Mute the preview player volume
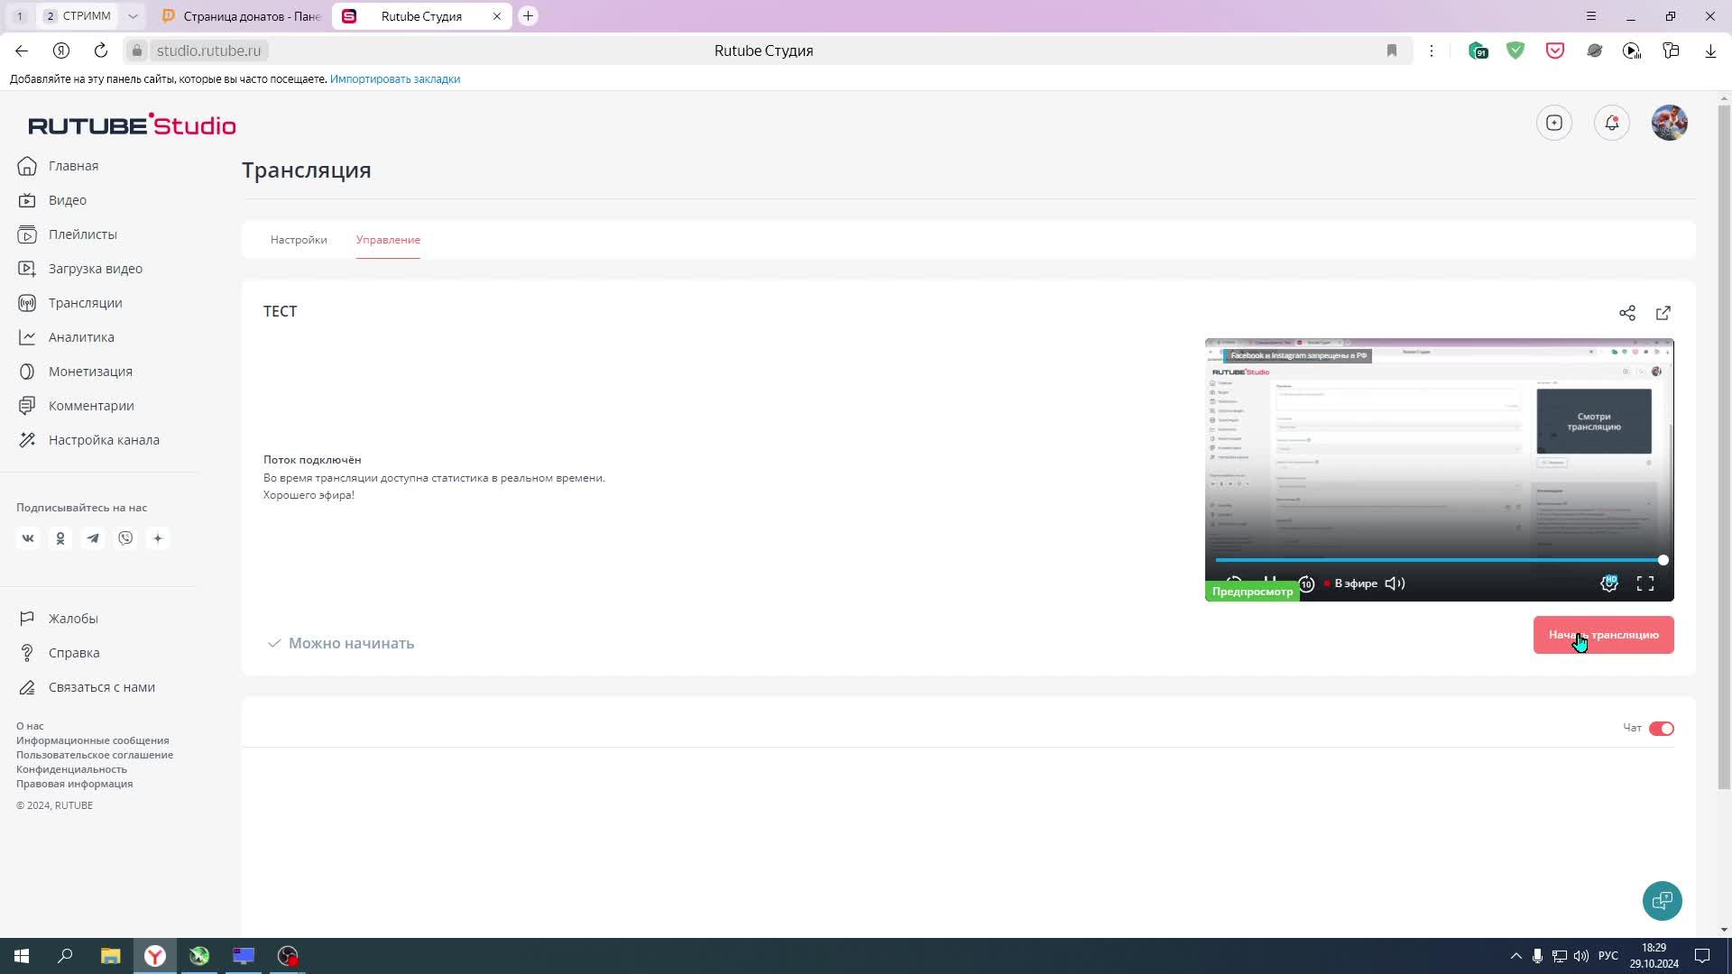Image resolution: width=1732 pixels, height=974 pixels. (x=1395, y=583)
